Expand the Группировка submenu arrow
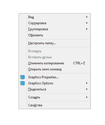This screenshot has height=125, width=105. click(x=87, y=29)
